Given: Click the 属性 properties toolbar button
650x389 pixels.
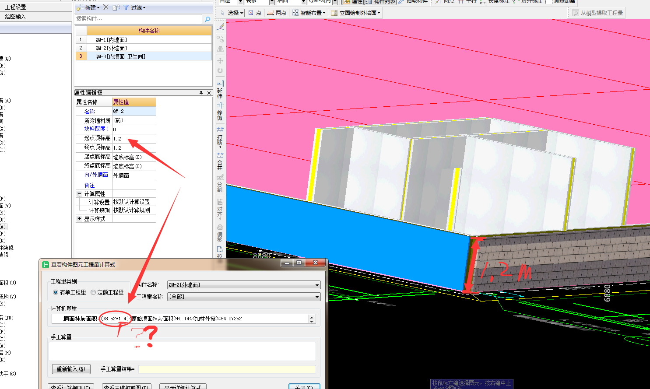Looking at the screenshot, I should 353,2.
